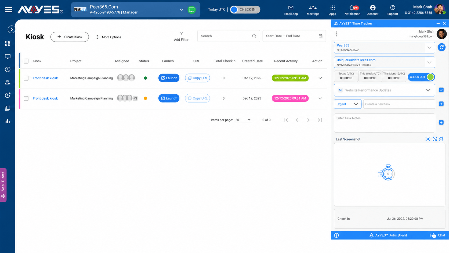Go to the last page arrow

(320, 120)
